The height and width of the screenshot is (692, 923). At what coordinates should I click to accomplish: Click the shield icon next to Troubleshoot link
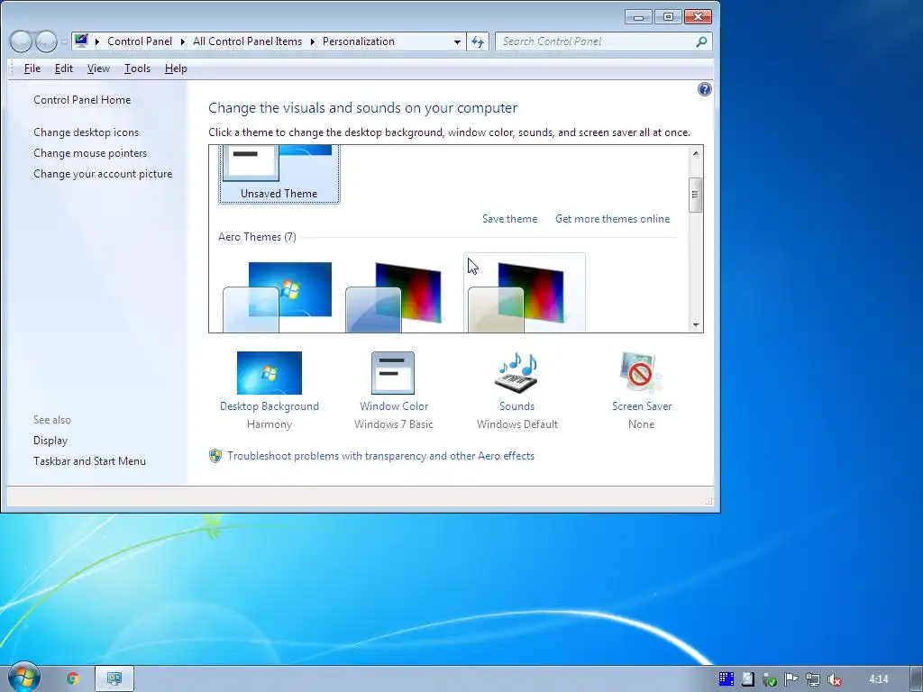tap(215, 456)
